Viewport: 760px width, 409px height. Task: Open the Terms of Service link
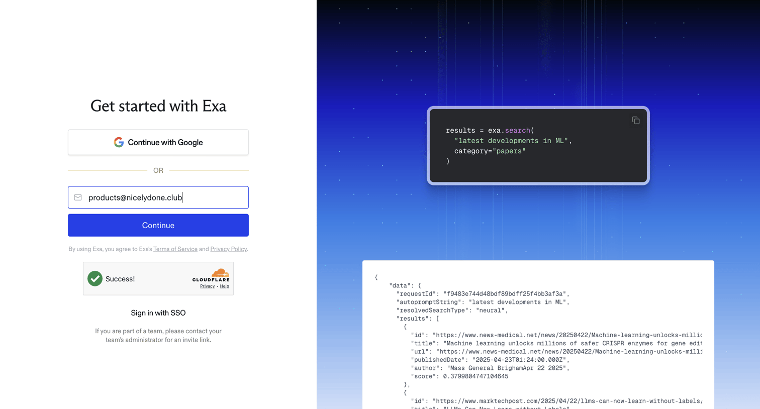[175, 249]
